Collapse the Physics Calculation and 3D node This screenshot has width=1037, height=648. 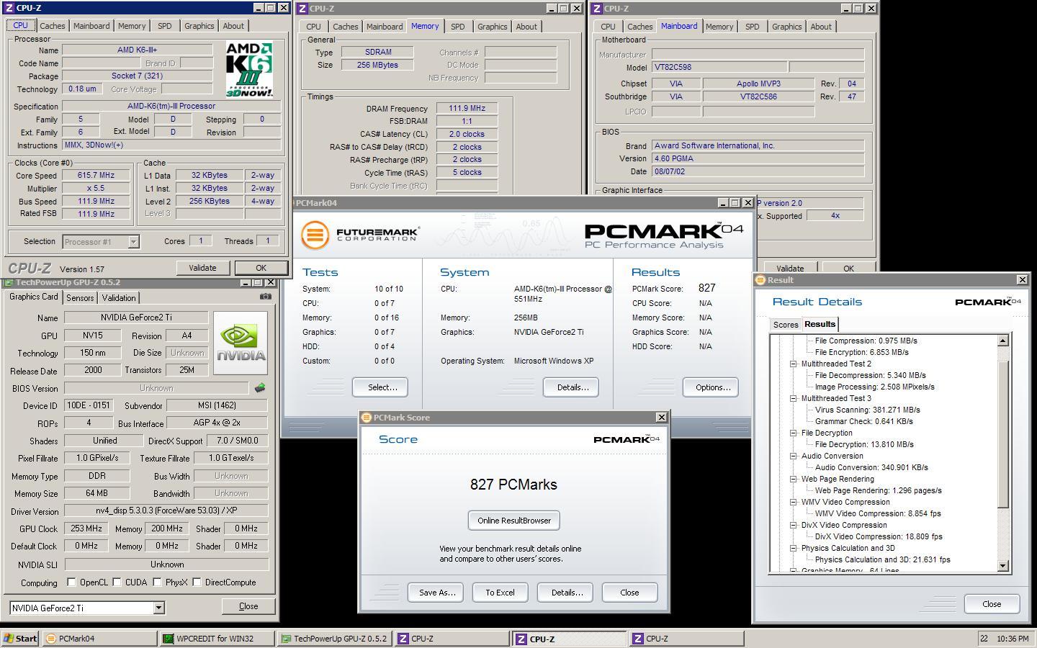pyautogui.click(x=794, y=548)
